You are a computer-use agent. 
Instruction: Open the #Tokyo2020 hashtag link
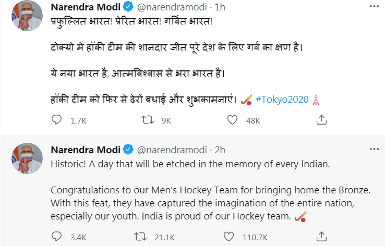coord(282,99)
